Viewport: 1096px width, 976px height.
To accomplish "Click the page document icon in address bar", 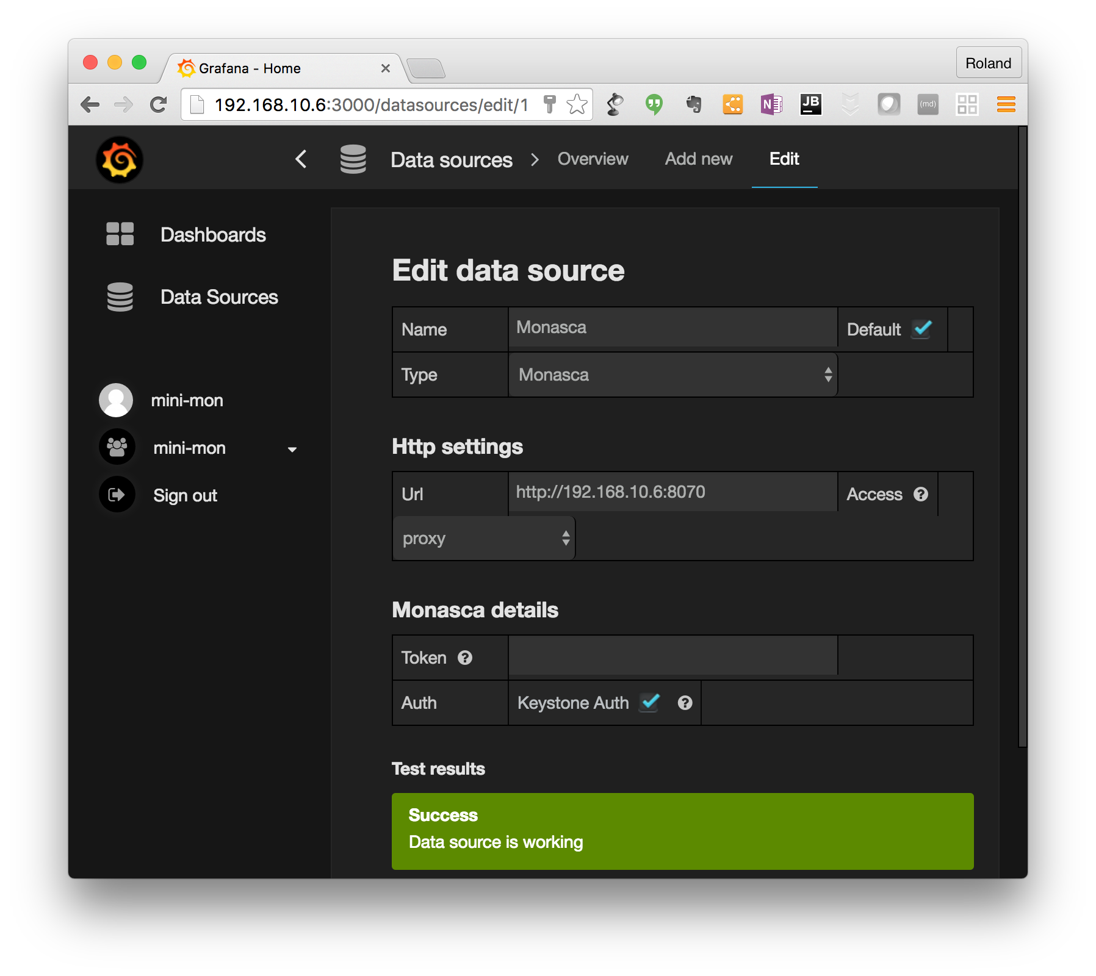I will (x=197, y=105).
